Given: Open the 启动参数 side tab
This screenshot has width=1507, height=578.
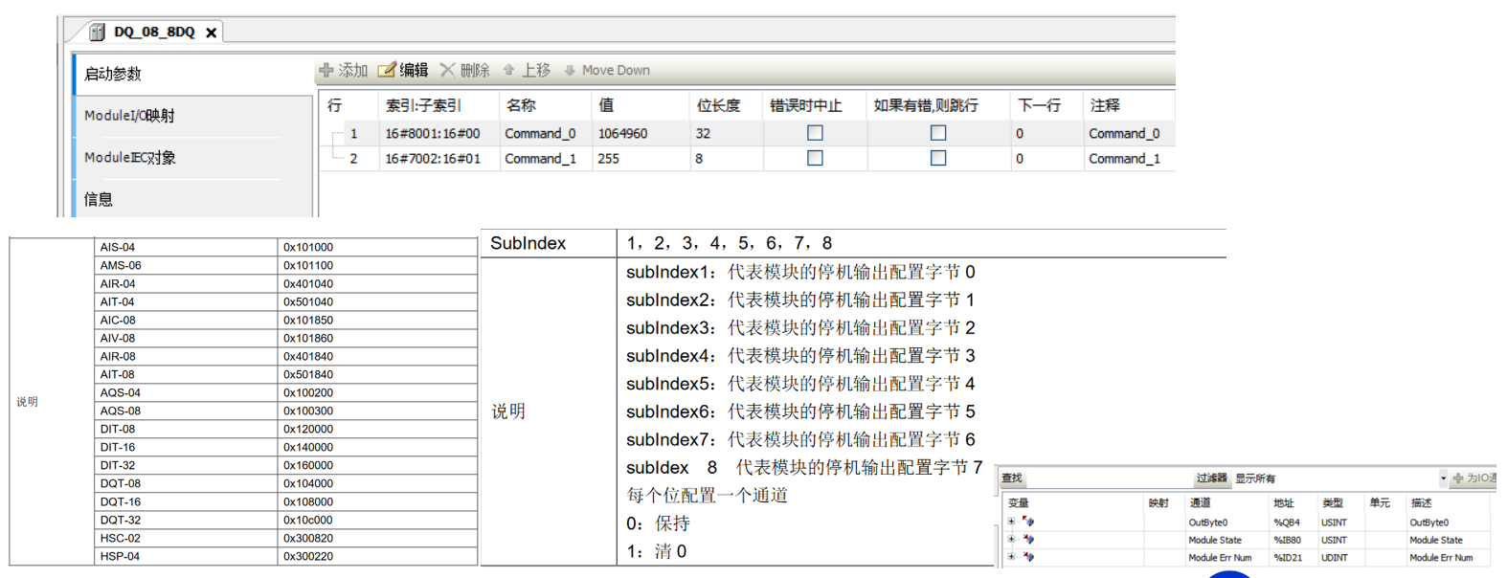Looking at the screenshot, I should point(193,74).
